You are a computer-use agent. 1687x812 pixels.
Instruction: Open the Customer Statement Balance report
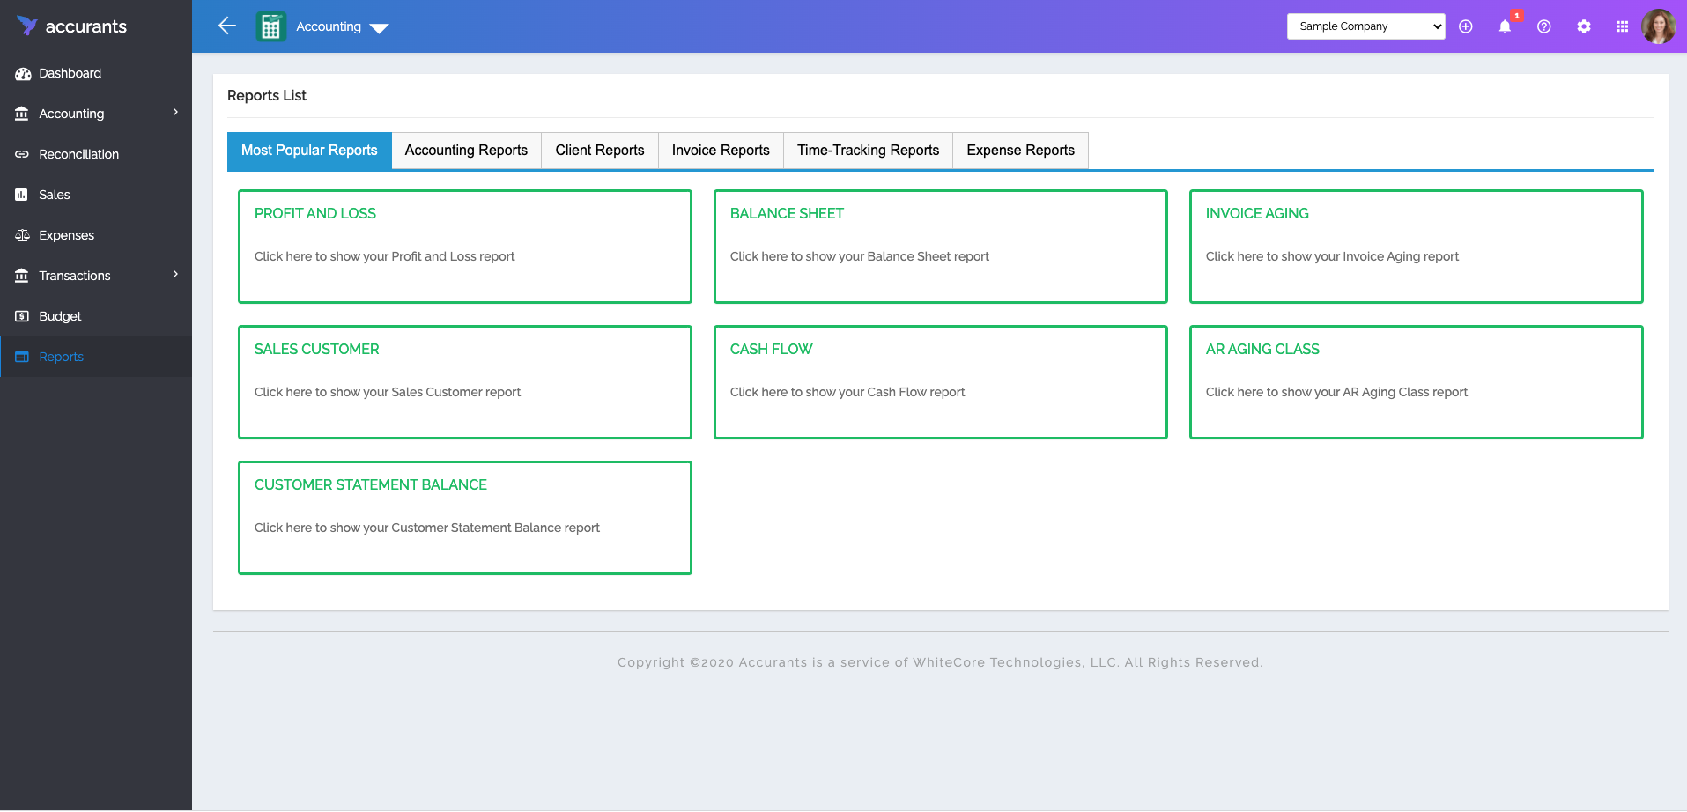pyautogui.click(x=464, y=518)
